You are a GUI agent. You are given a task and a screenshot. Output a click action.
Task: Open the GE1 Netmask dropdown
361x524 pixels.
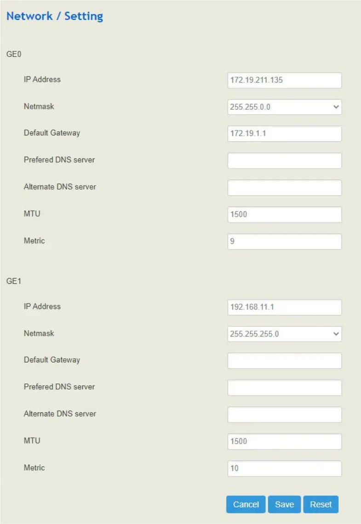pos(284,333)
